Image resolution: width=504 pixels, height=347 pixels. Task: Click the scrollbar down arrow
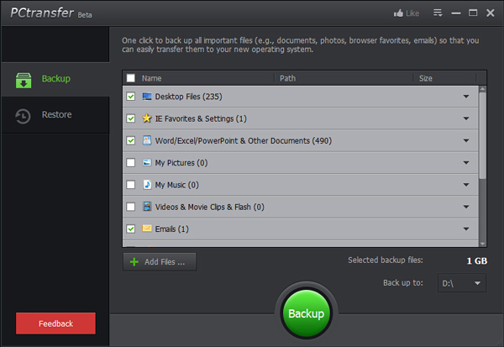click(x=482, y=244)
